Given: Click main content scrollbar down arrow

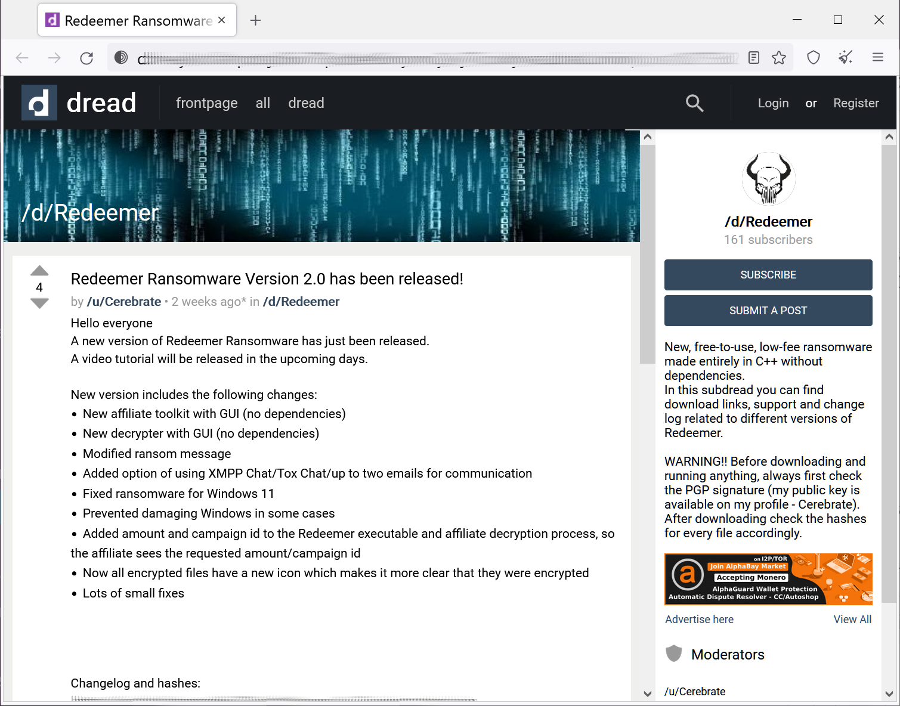Looking at the screenshot, I should coord(648,693).
